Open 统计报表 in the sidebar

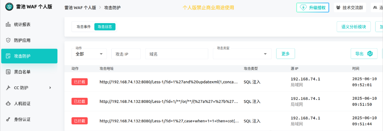point(29,24)
